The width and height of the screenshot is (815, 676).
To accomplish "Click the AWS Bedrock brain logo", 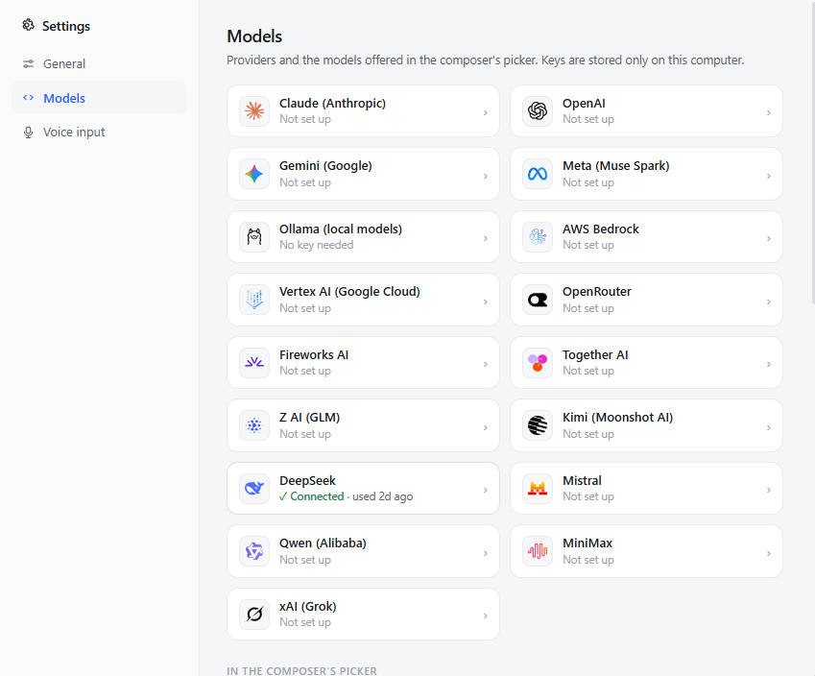I will click(x=538, y=236).
